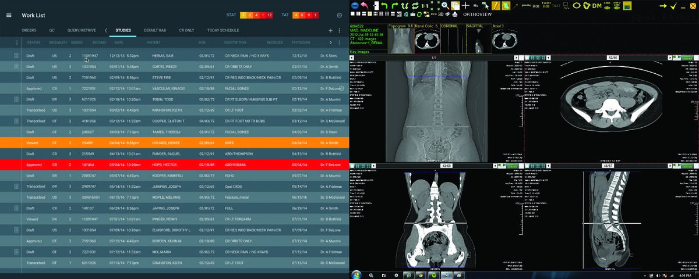Open the TODAY SCHEDULE tab

pyautogui.click(x=223, y=30)
